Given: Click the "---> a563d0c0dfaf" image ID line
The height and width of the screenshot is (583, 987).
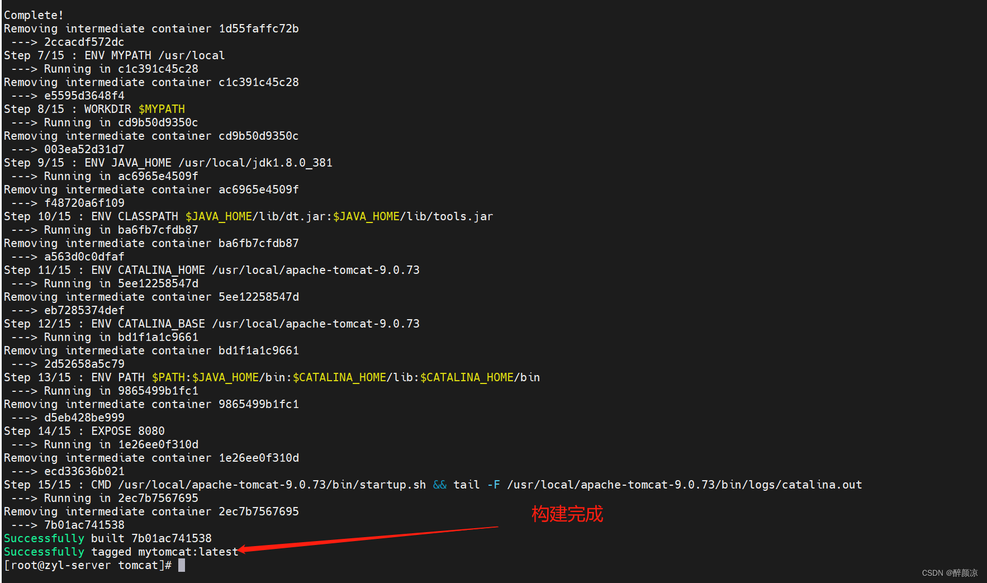Looking at the screenshot, I should pyautogui.click(x=68, y=257).
